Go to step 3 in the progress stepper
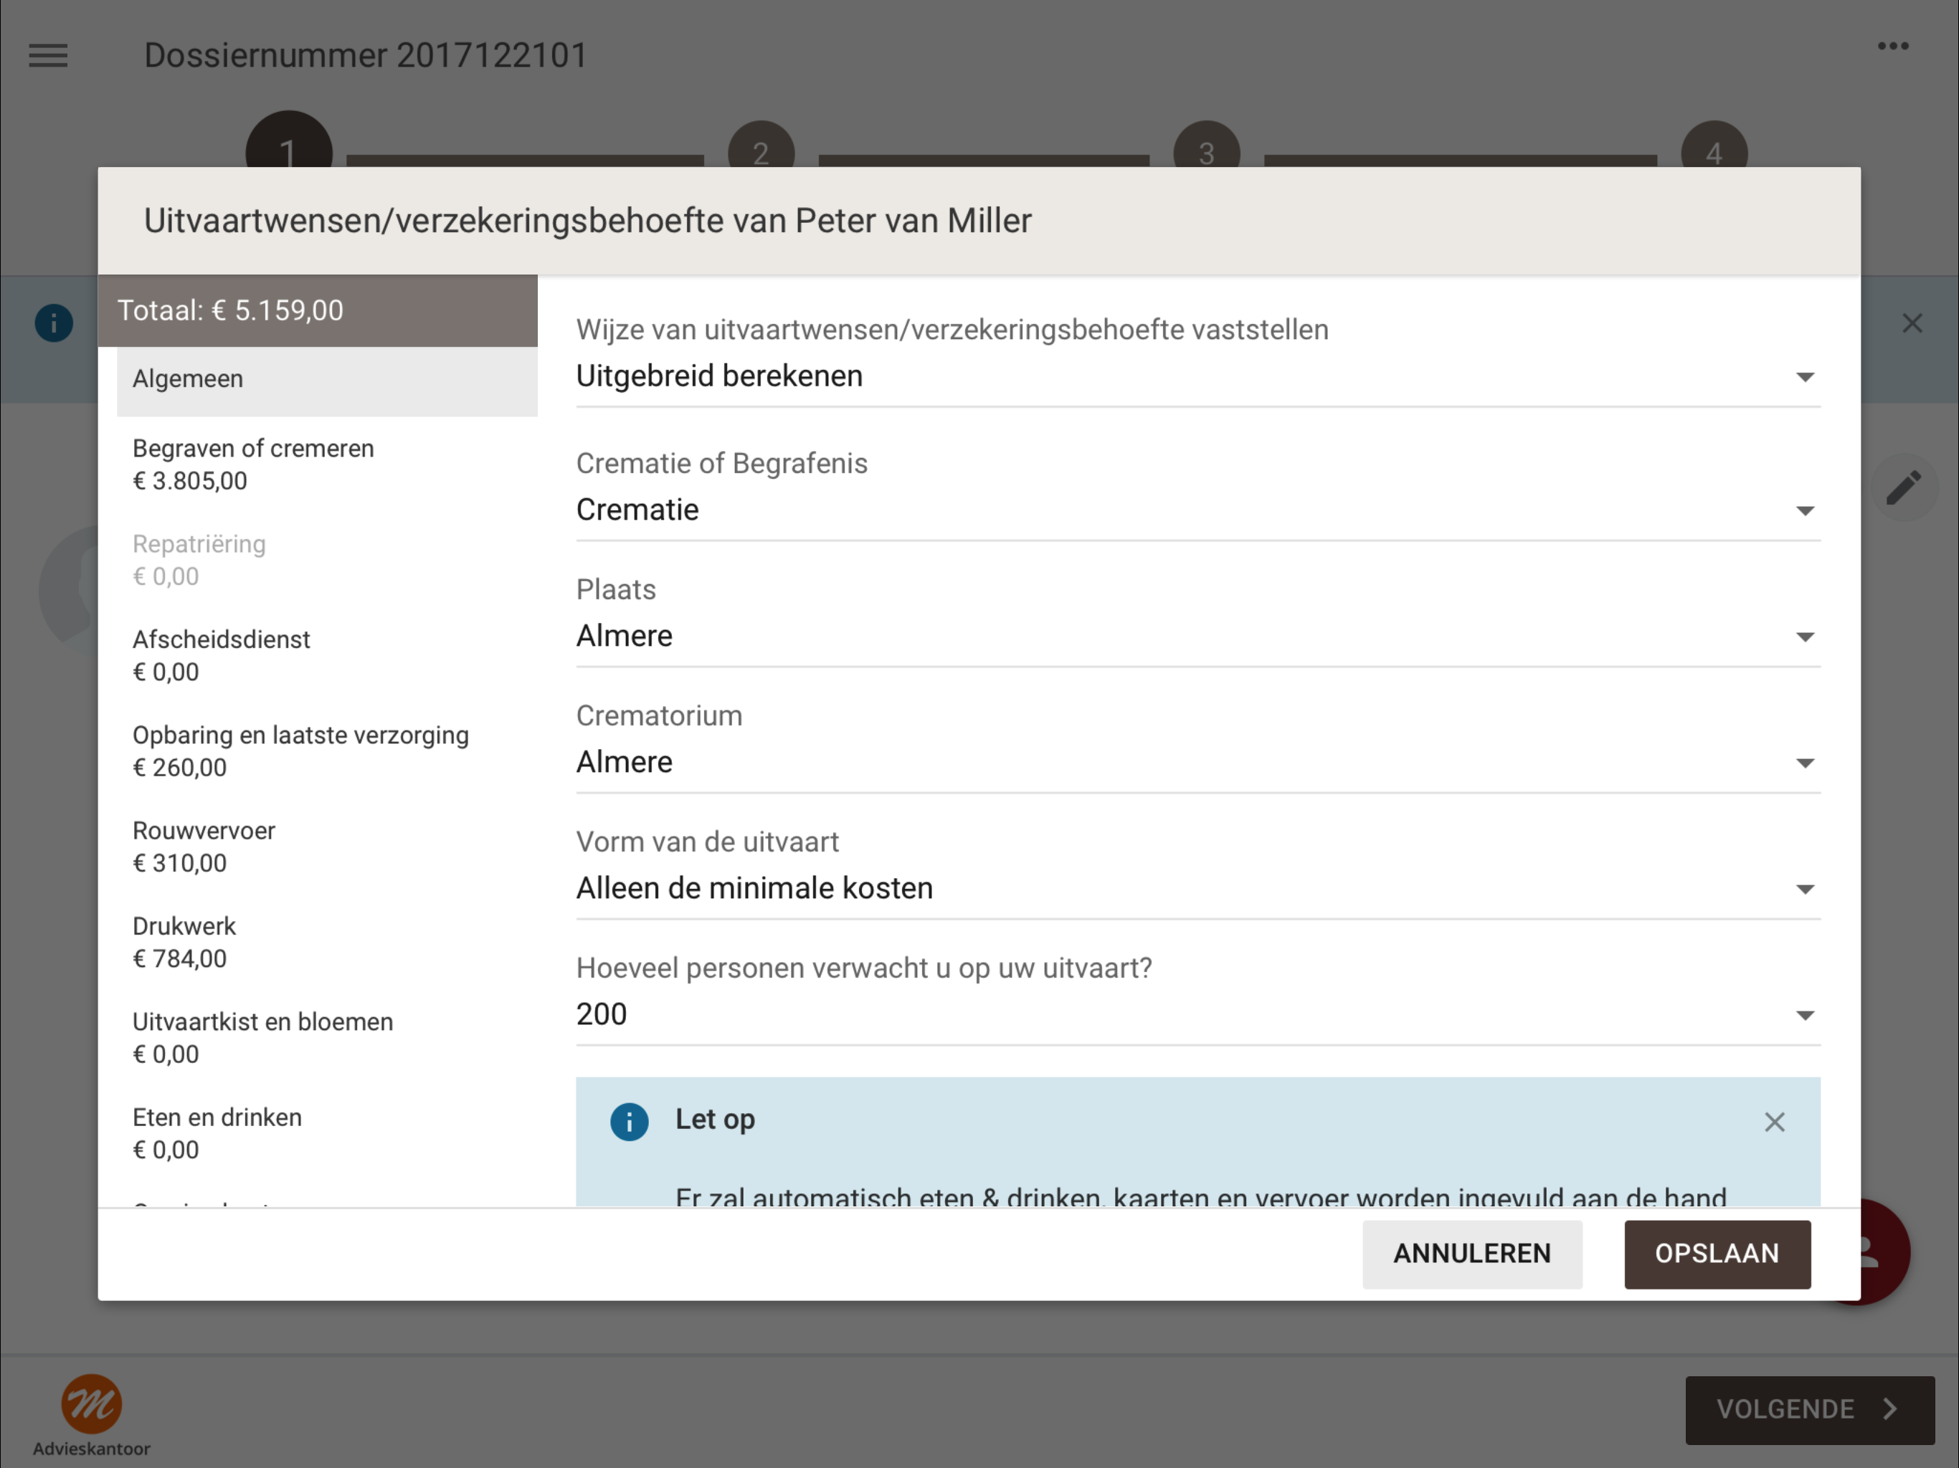This screenshot has height=1468, width=1959. point(1206,144)
